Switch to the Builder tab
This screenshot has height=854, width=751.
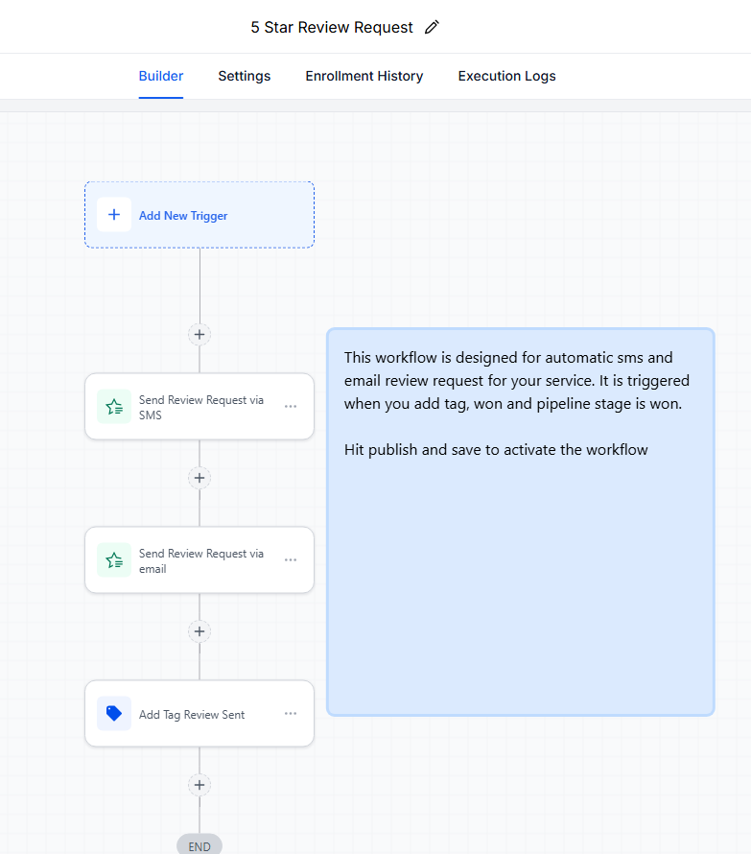pos(161,76)
